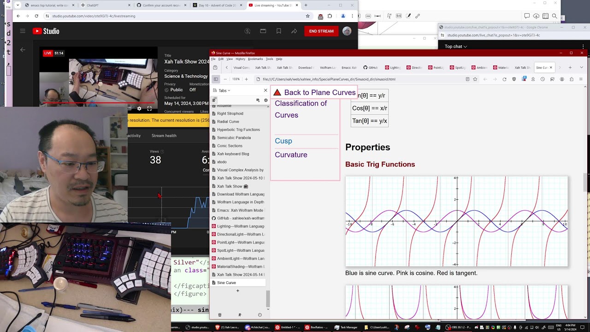Screen dimensions: 590x332
Task: Open the Curvature link
Action: pos(291,155)
